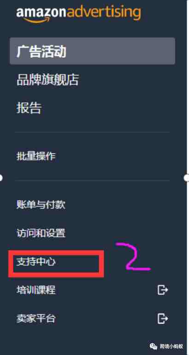Click external-link icon beside 培训课程
Screen dimensions: 189x355
point(163,290)
